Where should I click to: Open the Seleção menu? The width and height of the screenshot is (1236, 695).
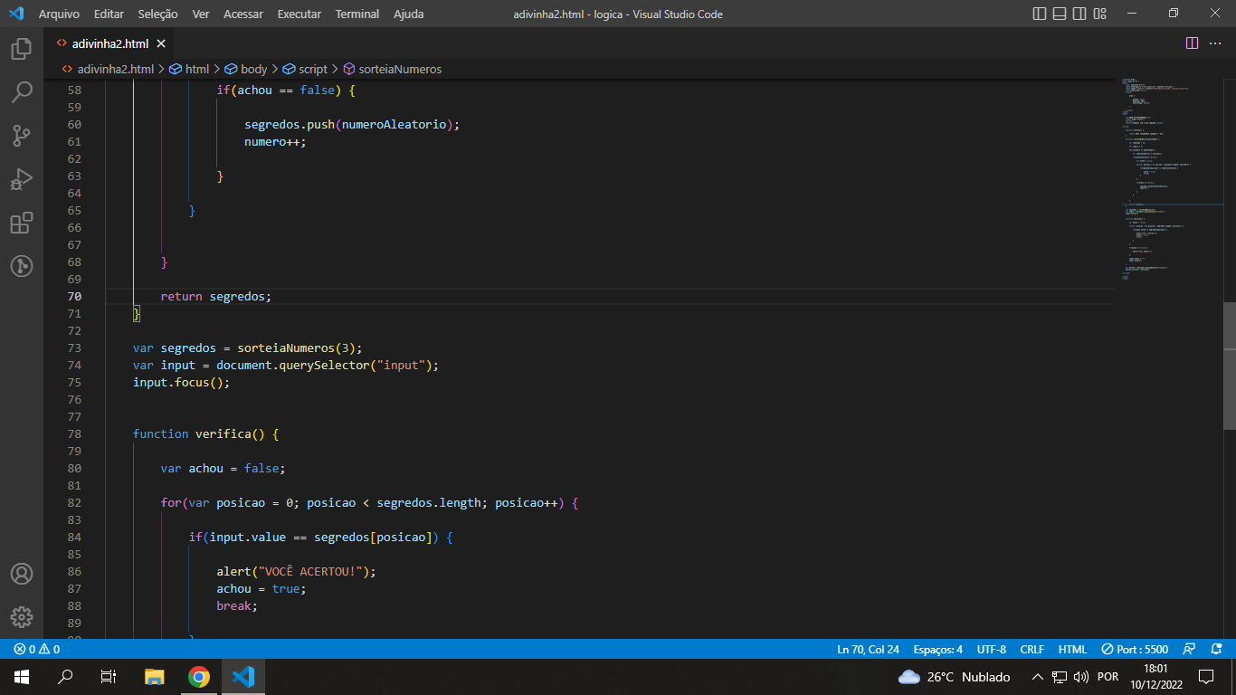158,14
